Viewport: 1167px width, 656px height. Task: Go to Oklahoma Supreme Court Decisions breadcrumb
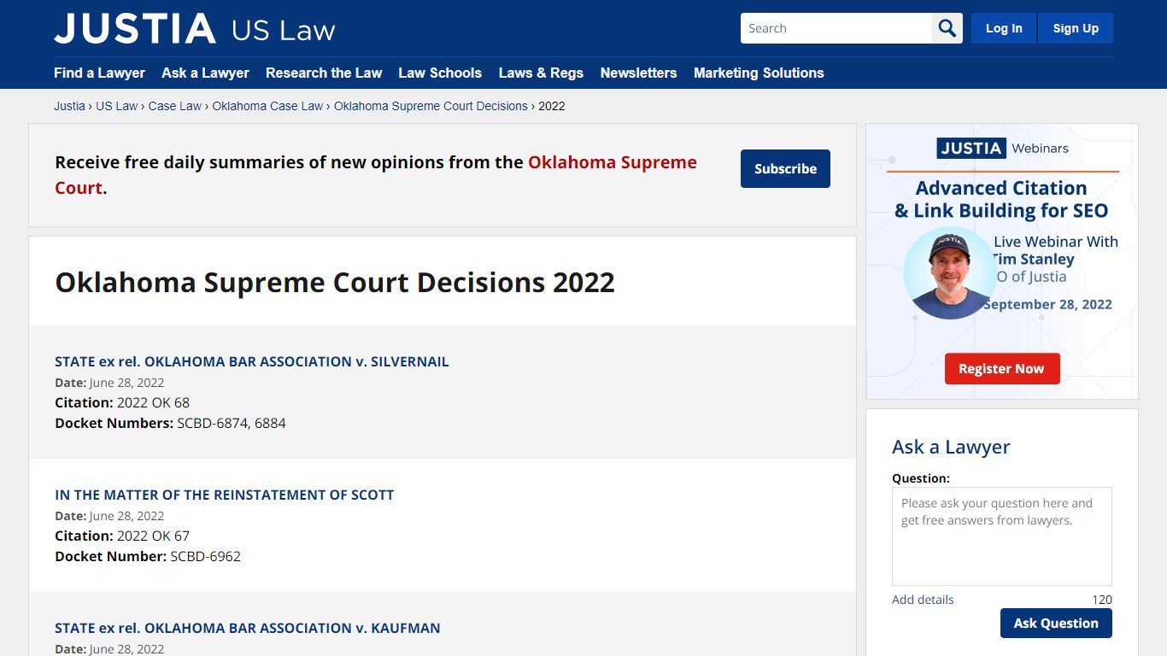click(x=431, y=106)
